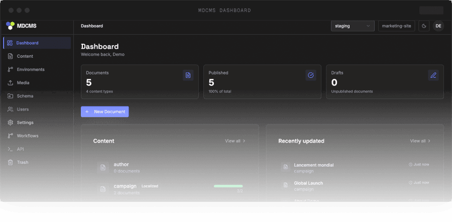Click the Dashboard breadcrumb in header
The height and width of the screenshot is (222, 452).
92,26
